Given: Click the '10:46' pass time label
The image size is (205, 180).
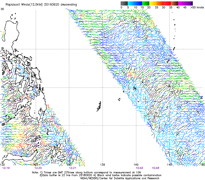Looking at the screenshot, I should coord(155,168).
